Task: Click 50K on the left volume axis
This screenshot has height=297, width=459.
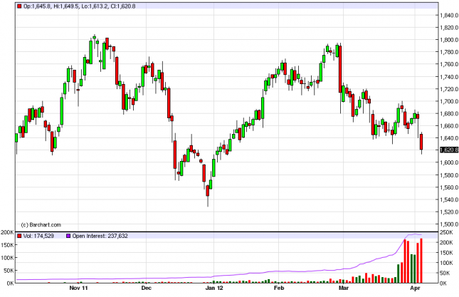Action: coord(9,271)
